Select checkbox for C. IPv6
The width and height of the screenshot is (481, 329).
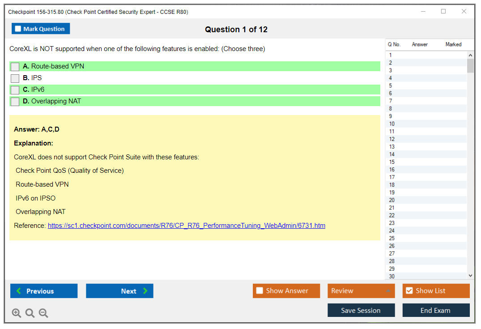(15, 90)
